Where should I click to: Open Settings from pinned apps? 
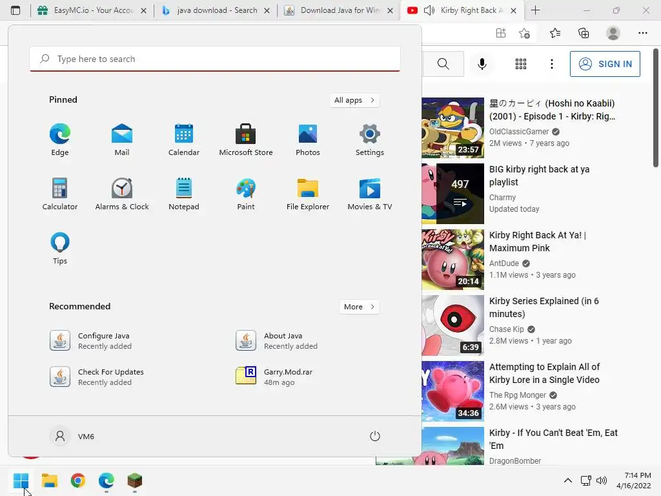(370, 140)
